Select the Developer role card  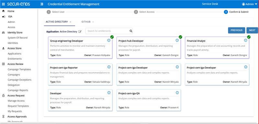[x=80, y=100]
